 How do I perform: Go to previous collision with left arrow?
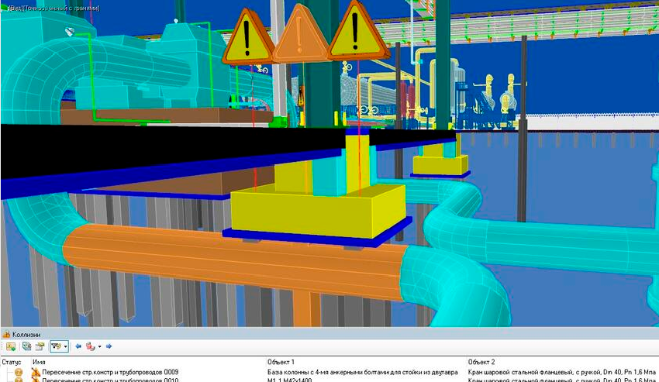coord(78,346)
